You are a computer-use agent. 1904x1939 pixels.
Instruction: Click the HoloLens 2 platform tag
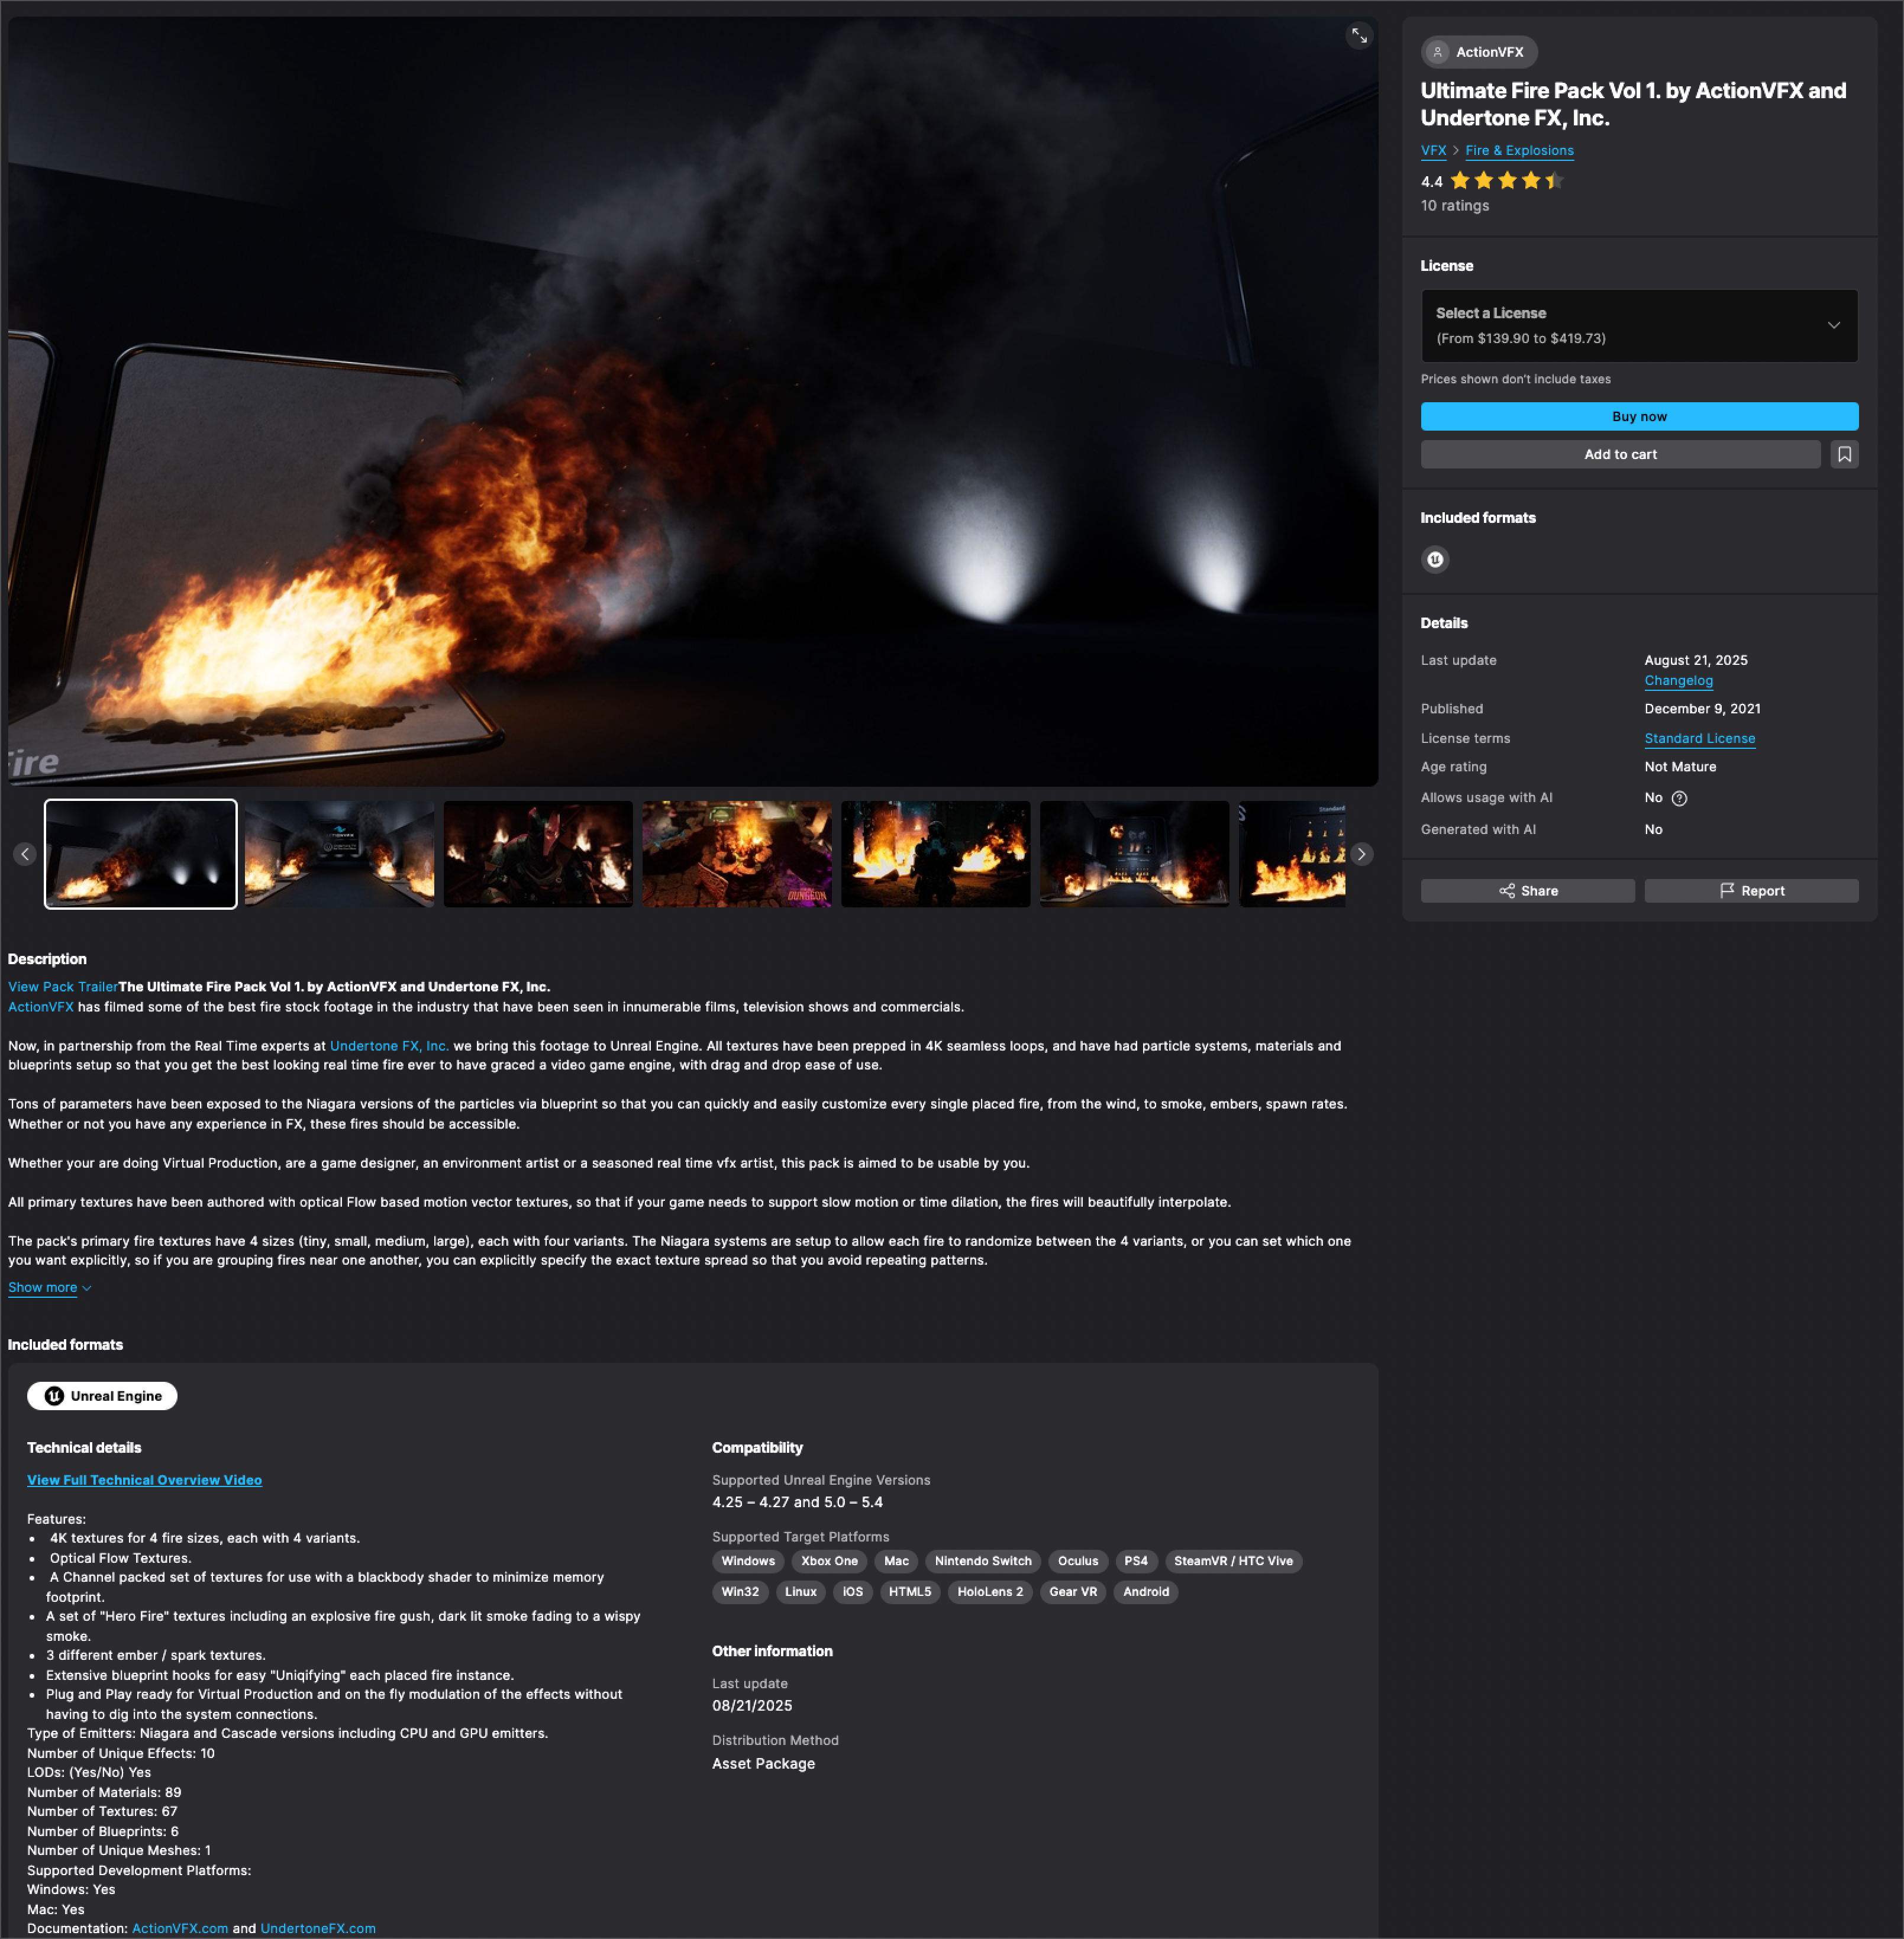click(990, 1592)
